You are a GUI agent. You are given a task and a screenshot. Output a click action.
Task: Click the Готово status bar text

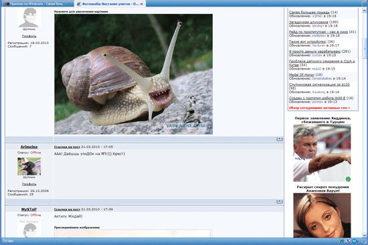[x=8, y=241]
